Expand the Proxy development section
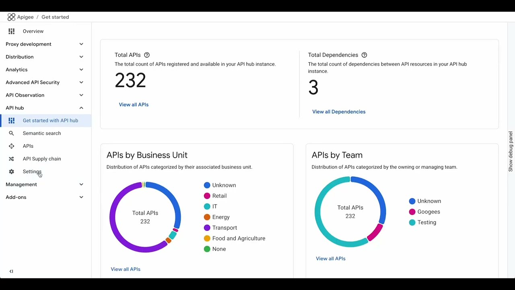The image size is (515, 290). click(x=45, y=44)
